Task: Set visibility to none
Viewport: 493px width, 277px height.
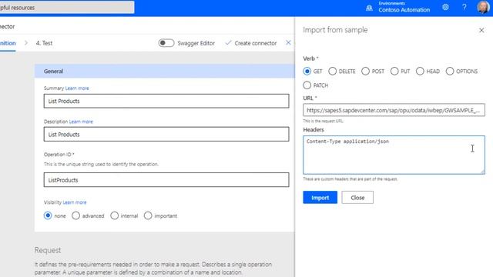Action: click(48, 215)
